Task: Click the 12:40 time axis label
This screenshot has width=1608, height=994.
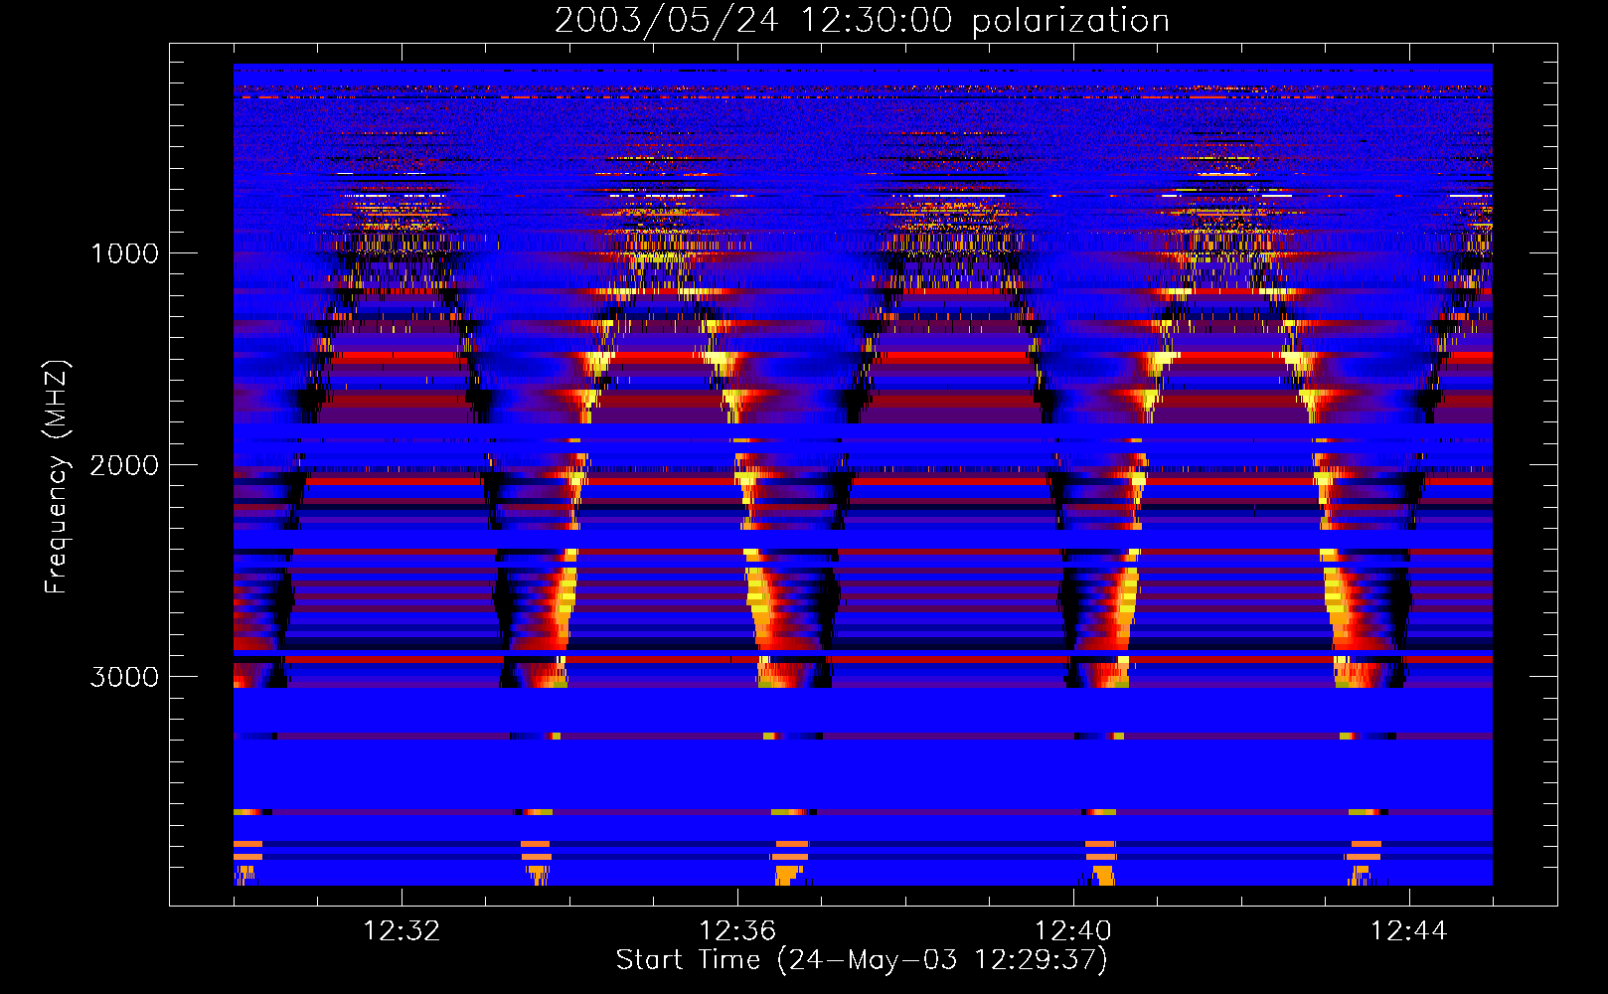Action: tap(1073, 931)
